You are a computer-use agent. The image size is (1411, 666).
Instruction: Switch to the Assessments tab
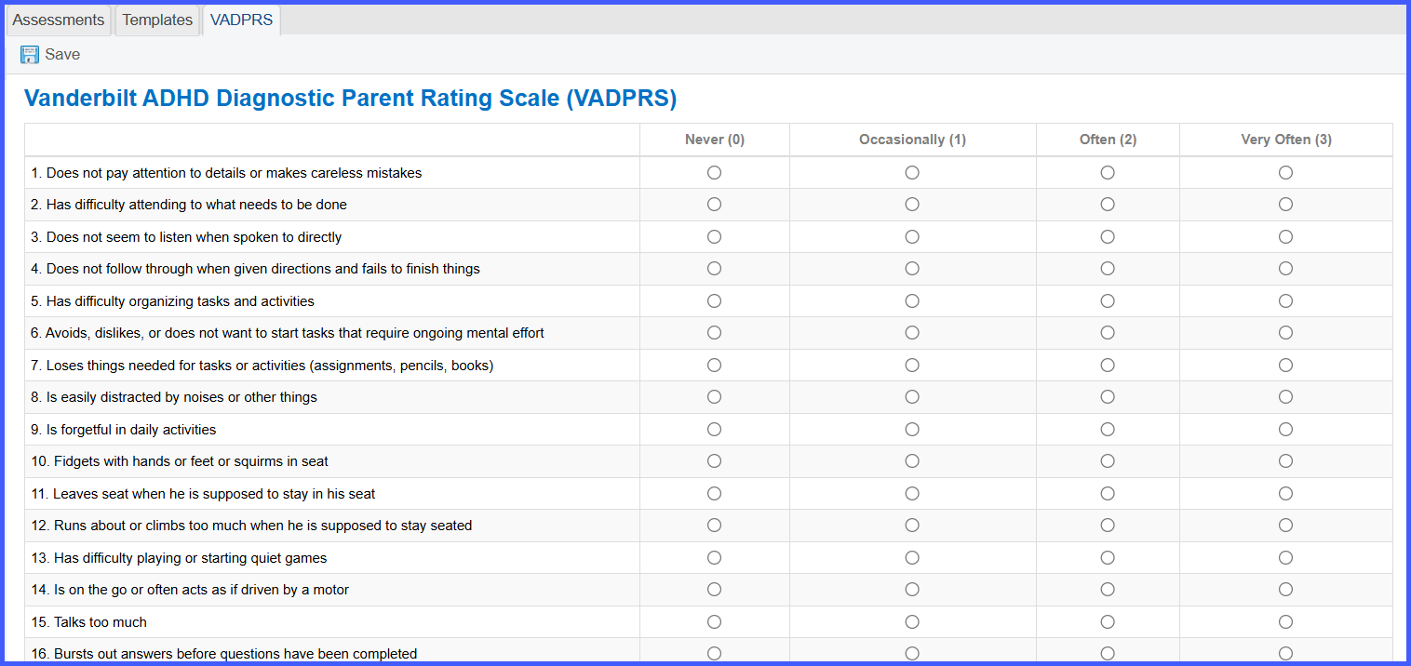58,20
